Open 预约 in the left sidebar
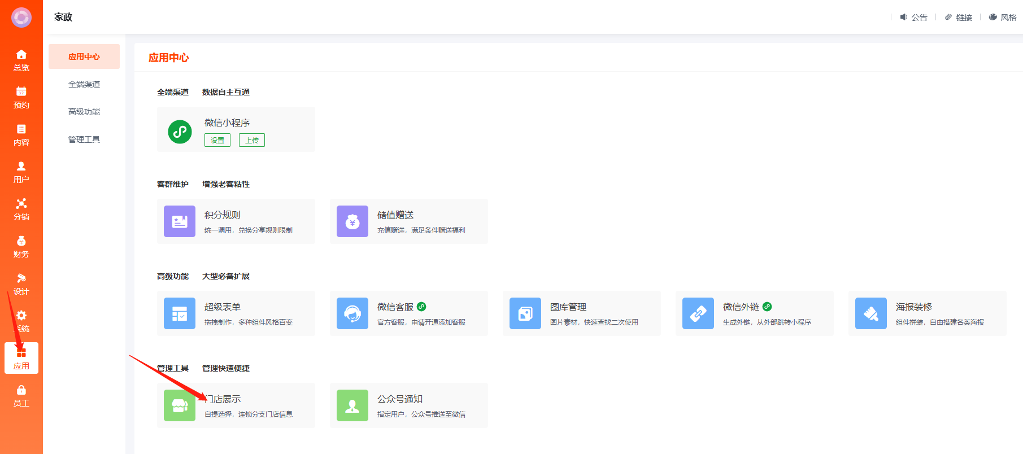 click(x=21, y=97)
